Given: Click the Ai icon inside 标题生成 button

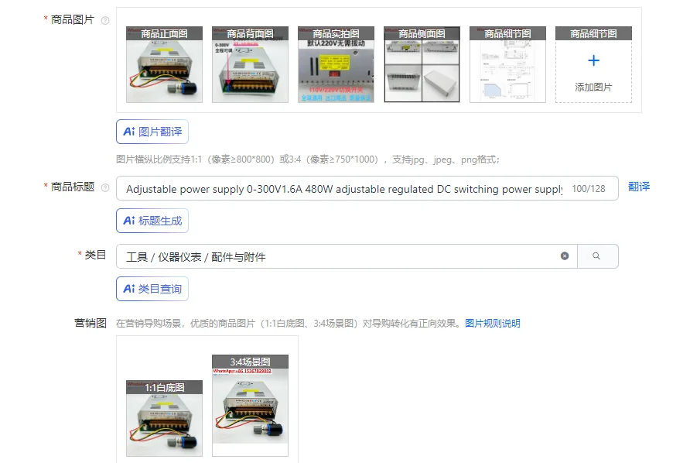Looking at the screenshot, I should pos(129,221).
